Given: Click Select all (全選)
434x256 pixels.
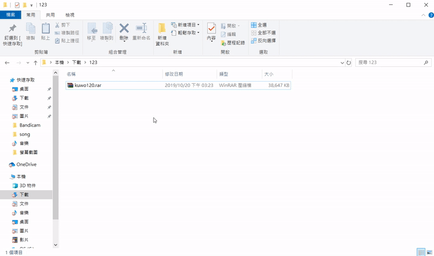Looking at the screenshot, I should [259, 25].
